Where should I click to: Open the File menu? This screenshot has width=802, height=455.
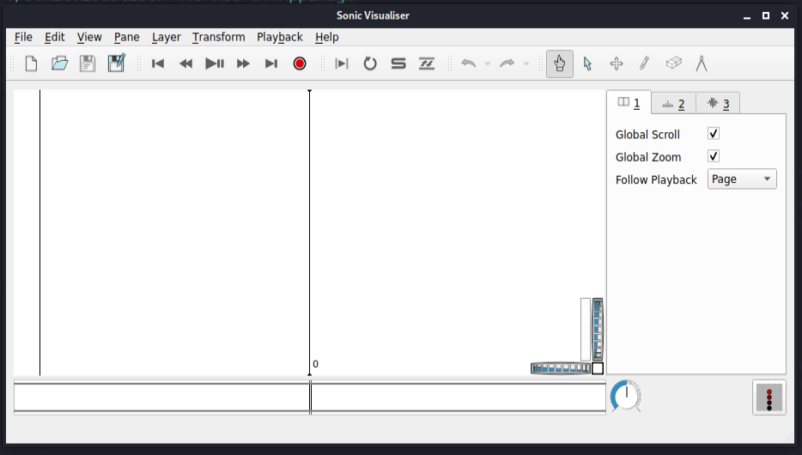(x=23, y=37)
